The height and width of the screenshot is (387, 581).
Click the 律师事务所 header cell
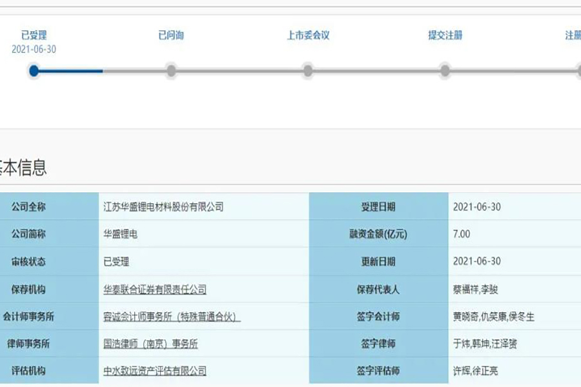tap(49, 343)
